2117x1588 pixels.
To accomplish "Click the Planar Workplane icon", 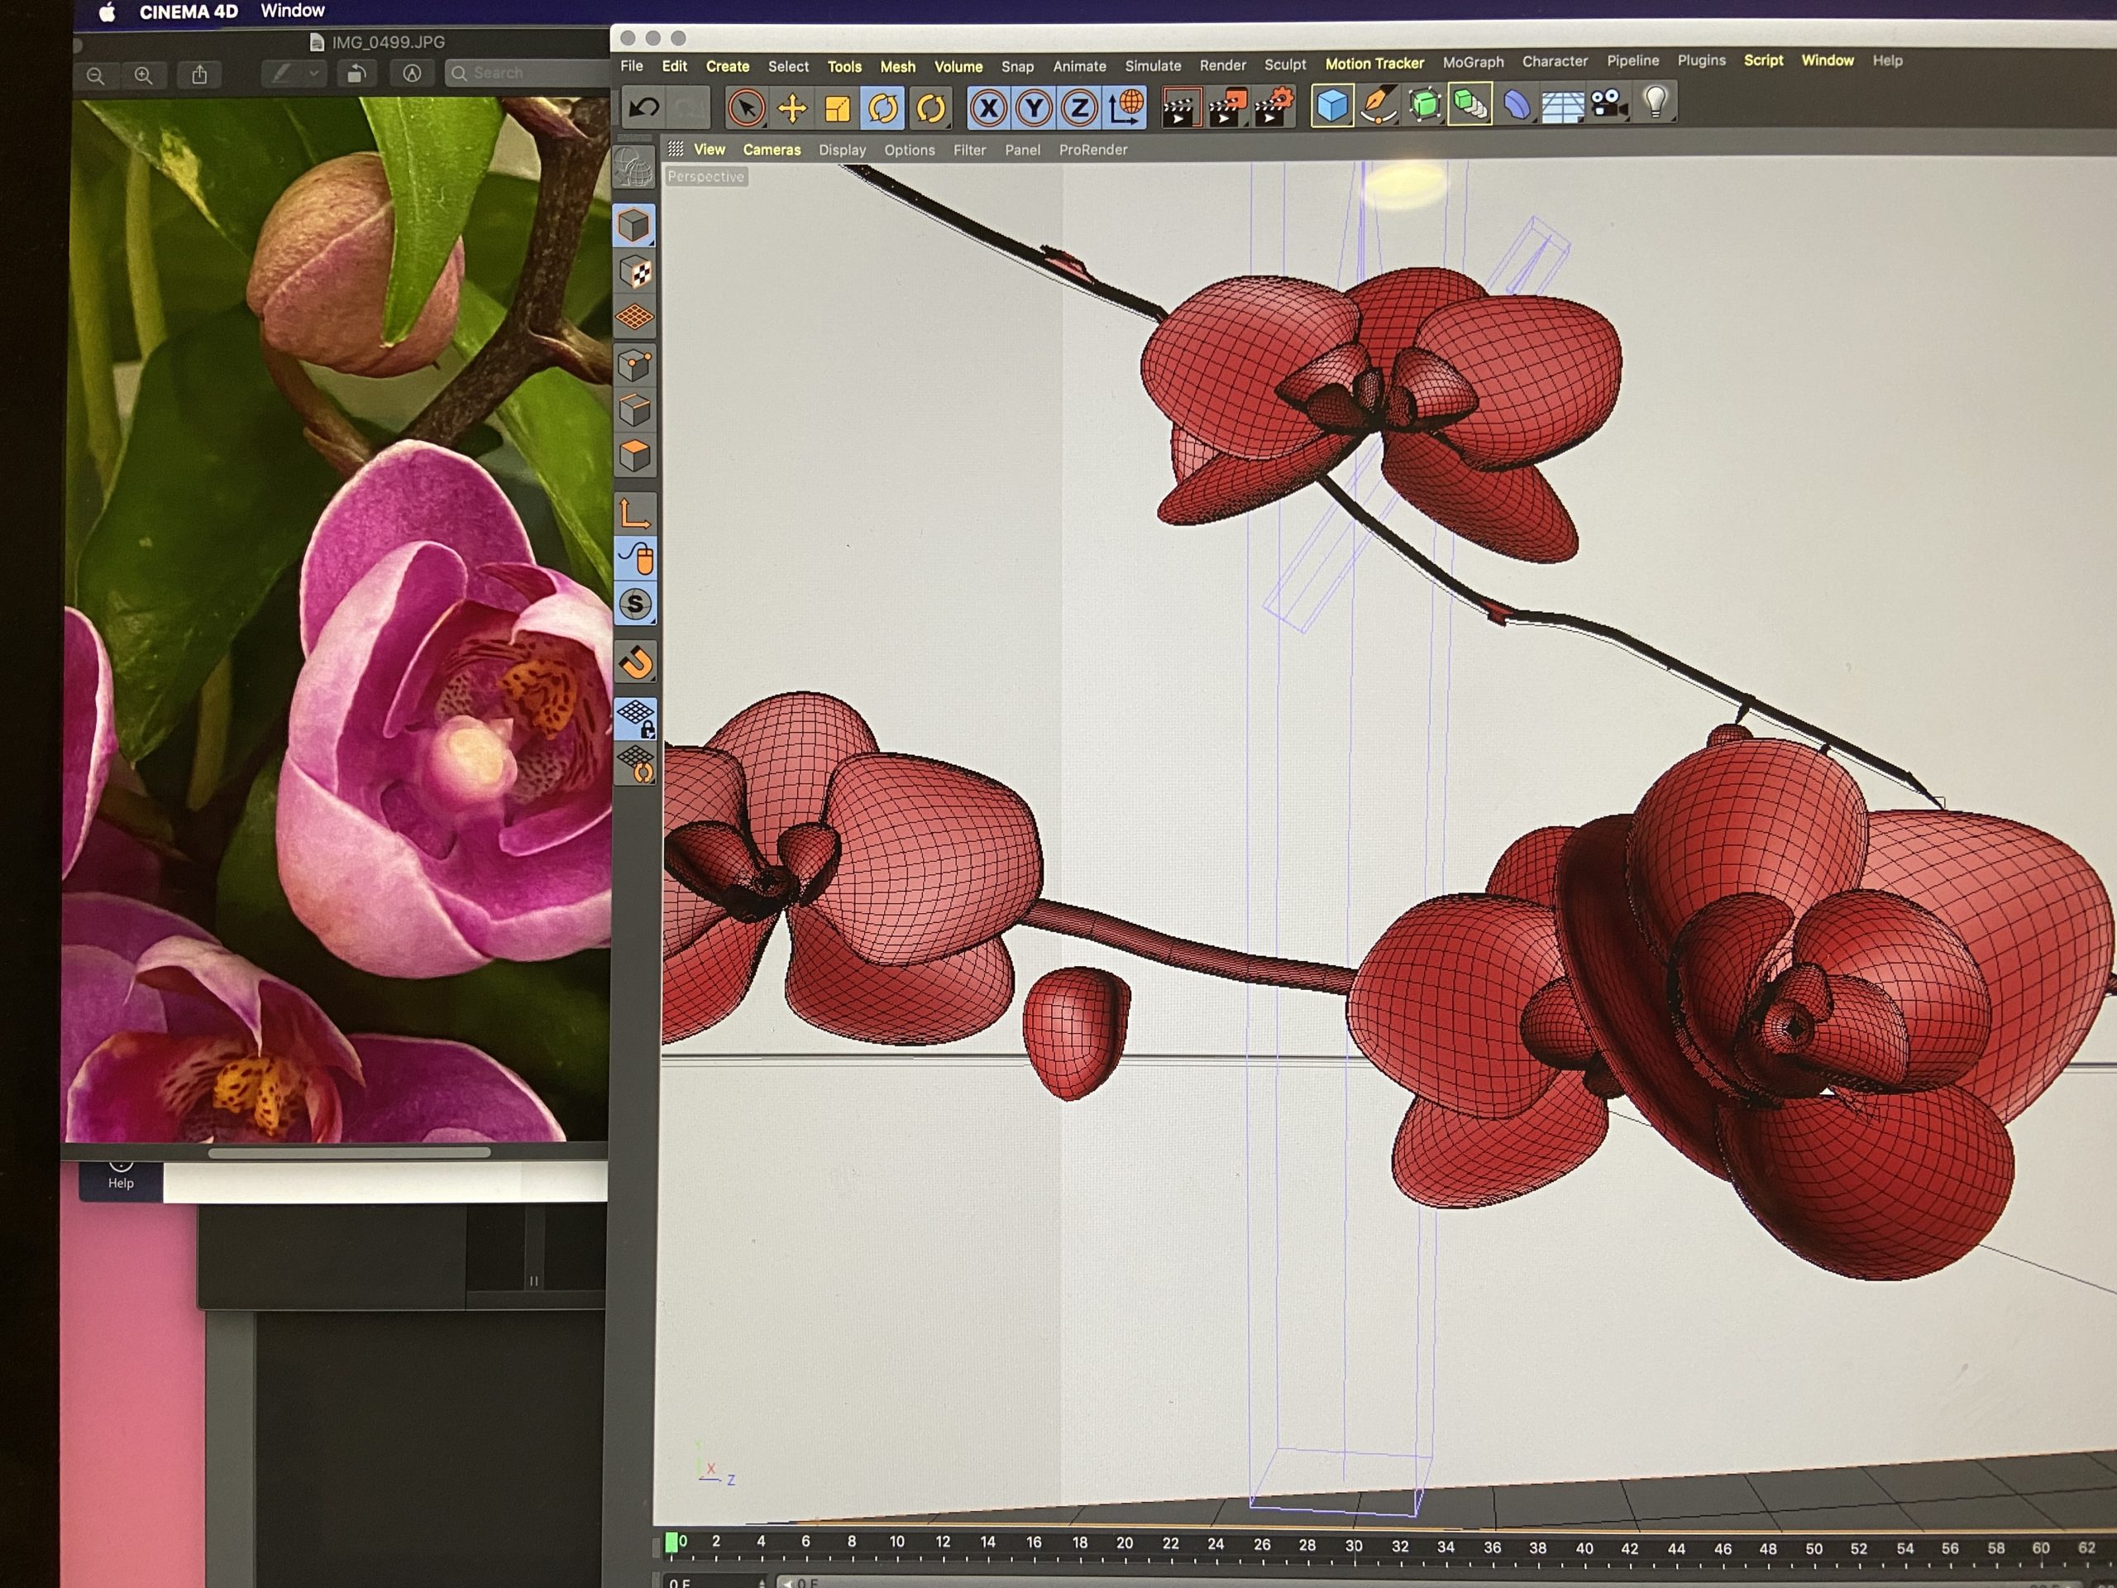I will pos(637,765).
